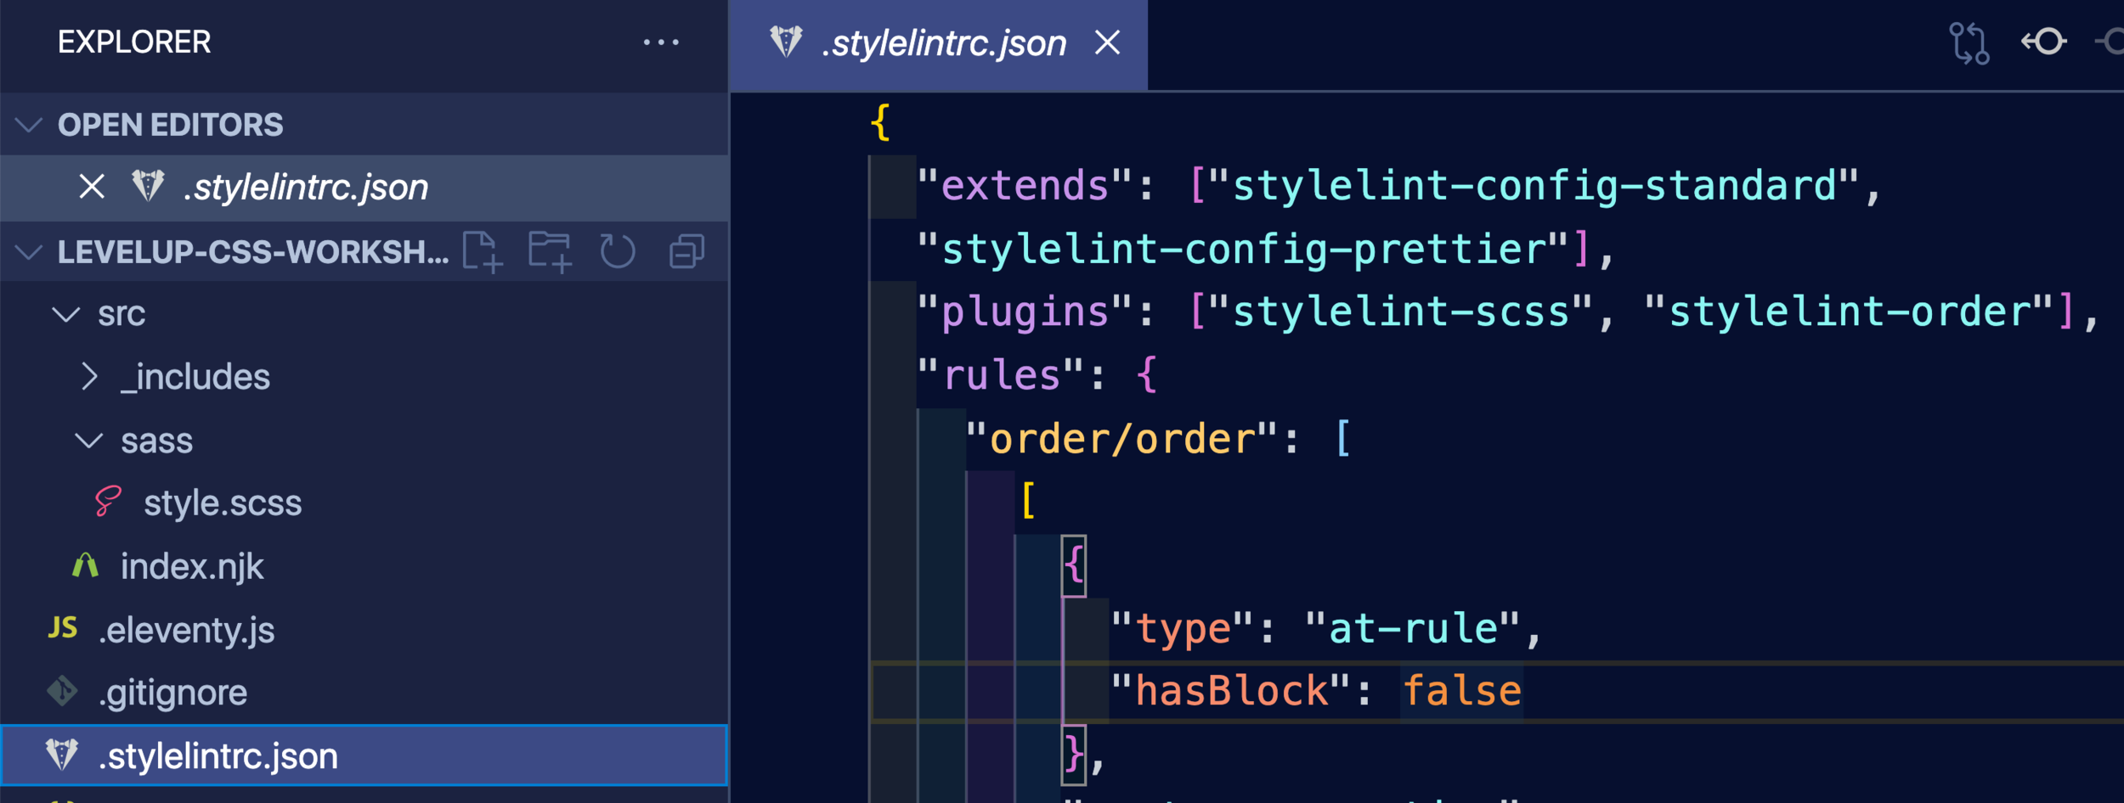Click the "plugins" key in the editor
Image resolution: width=2124 pixels, height=803 pixels.
pyautogui.click(x=1025, y=312)
